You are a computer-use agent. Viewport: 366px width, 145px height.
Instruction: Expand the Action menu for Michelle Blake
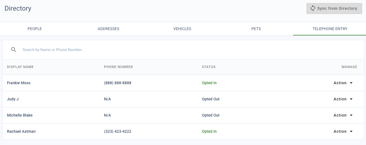point(343,115)
